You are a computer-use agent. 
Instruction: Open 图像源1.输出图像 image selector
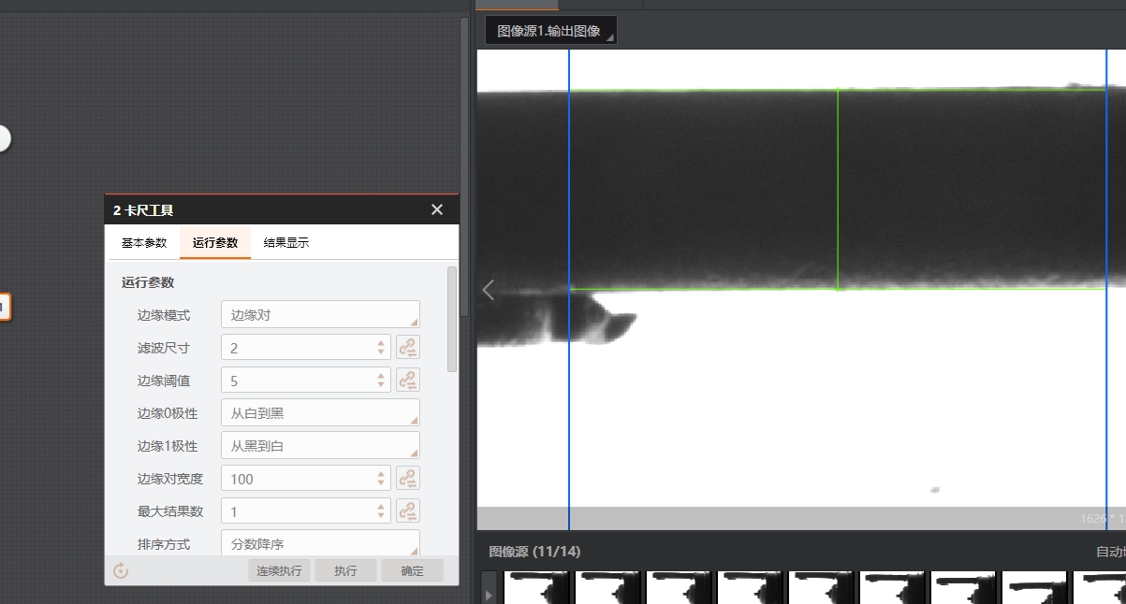550,31
